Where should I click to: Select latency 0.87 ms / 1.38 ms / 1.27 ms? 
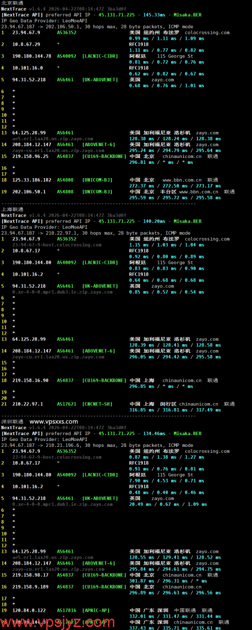point(167,457)
